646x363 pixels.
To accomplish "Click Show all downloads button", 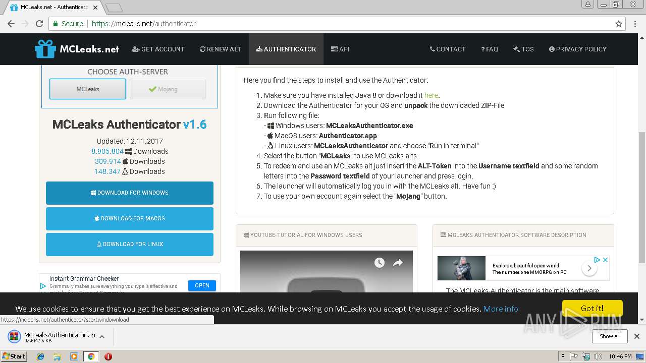I will click(610, 336).
